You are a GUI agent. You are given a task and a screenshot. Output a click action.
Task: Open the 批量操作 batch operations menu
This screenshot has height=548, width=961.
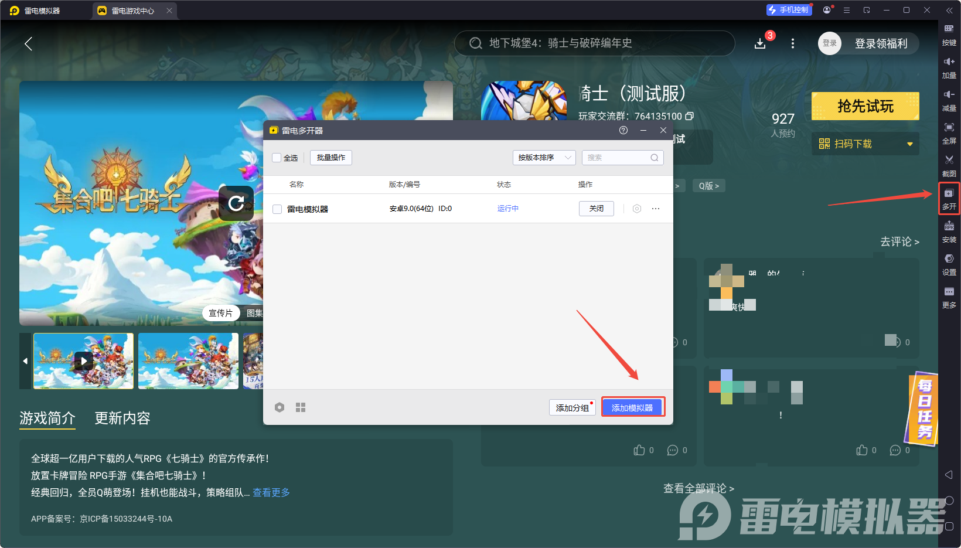point(331,158)
